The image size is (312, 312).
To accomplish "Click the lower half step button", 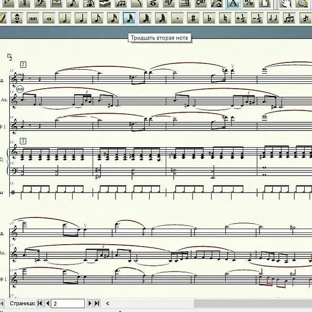I will pos(257,19).
